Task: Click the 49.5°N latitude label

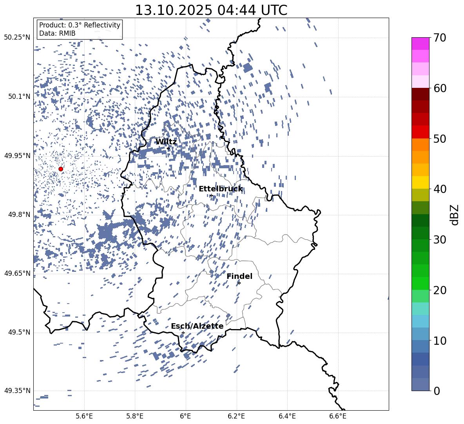Action: (19, 332)
